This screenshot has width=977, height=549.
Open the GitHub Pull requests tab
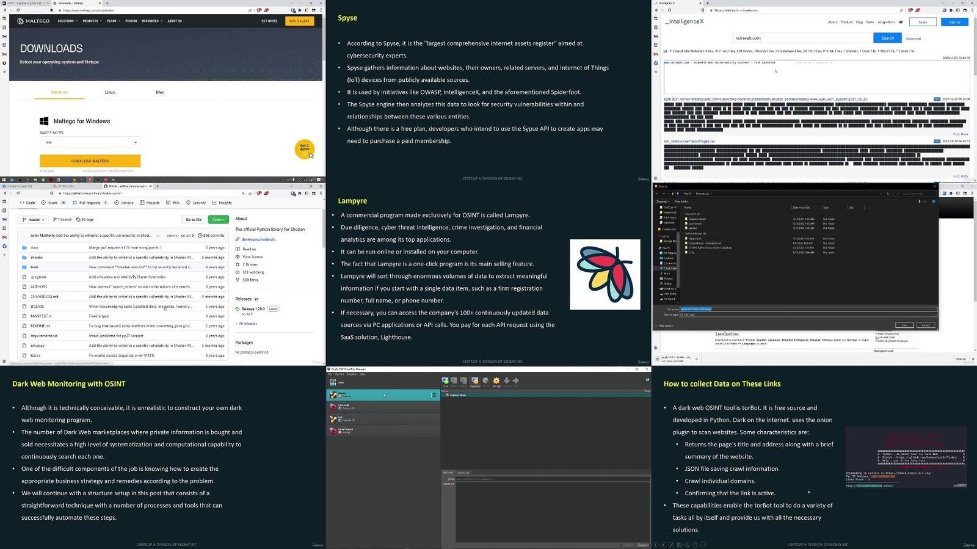pyautogui.click(x=90, y=203)
